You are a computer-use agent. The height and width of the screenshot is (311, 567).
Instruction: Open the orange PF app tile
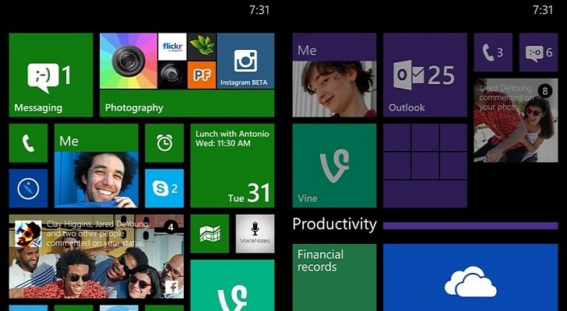click(x=202, y=75)
